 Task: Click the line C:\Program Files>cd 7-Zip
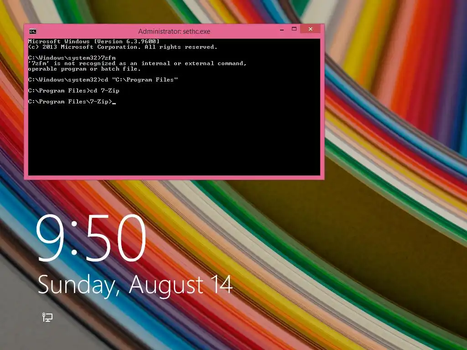click(73, 91)
